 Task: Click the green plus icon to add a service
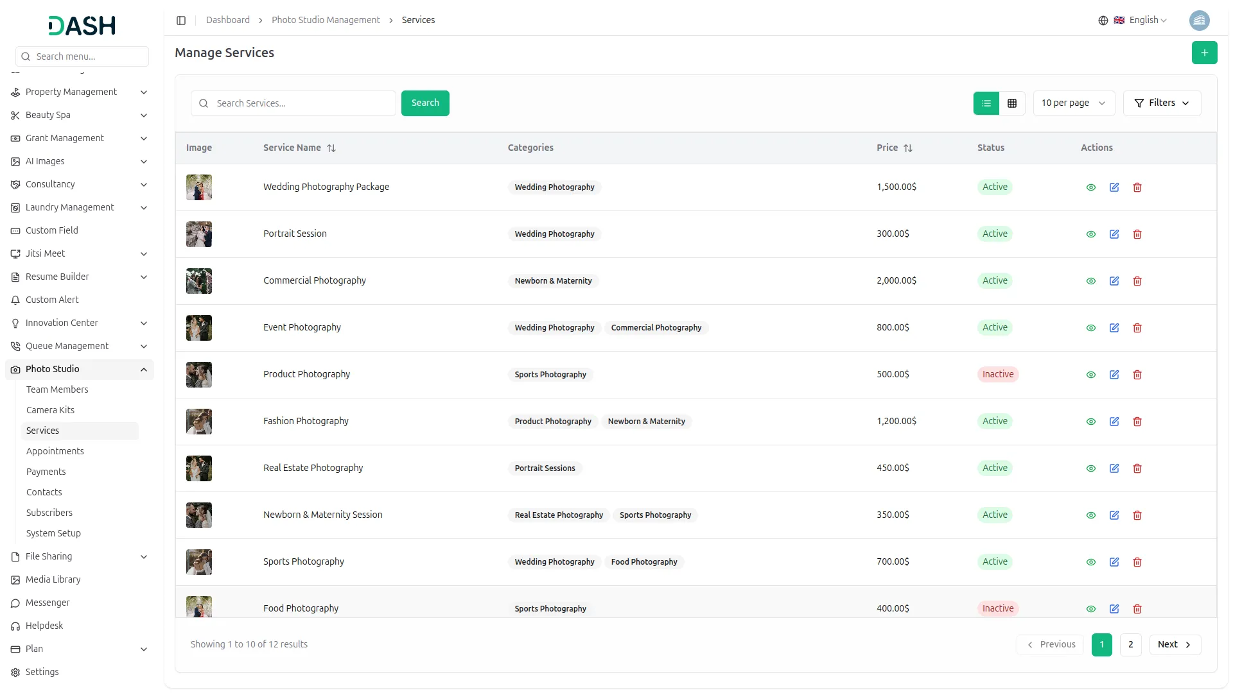[x=1204, y=53]
